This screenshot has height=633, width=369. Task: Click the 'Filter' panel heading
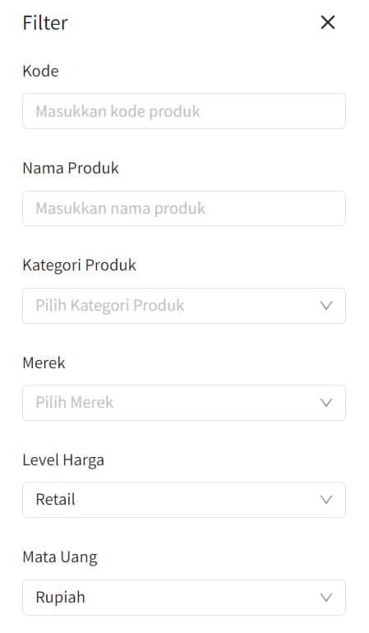[x=45, y=23]
